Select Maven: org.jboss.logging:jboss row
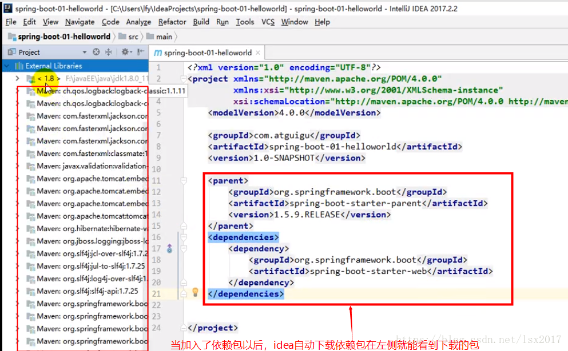The width and height of the screenshot is (568, 351). click(x=76, y=241)
